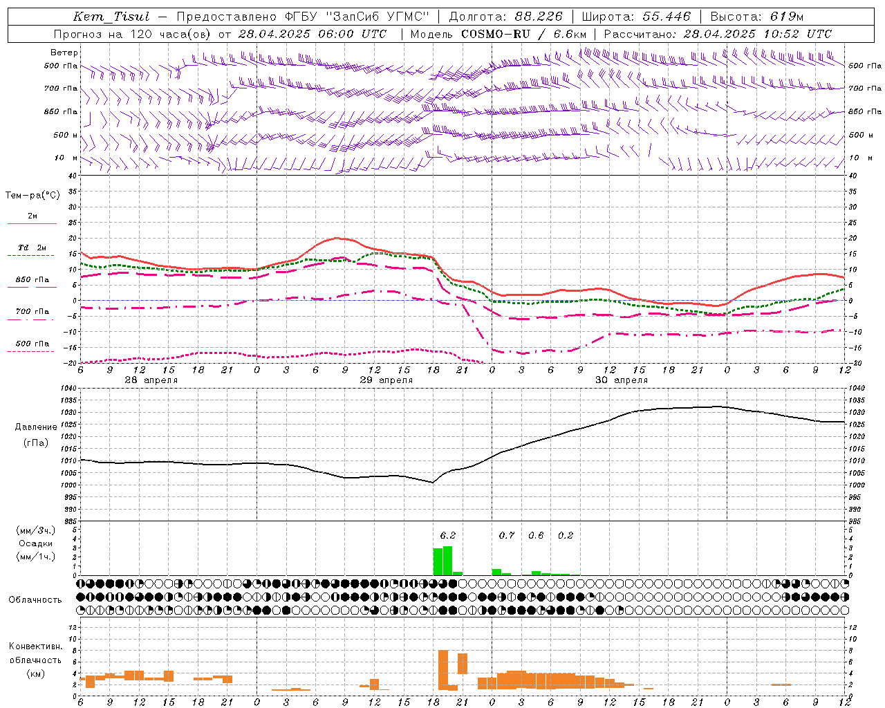Select the (мм/3ч.) precipitation unit label
Image resolution: width=885 pixels, height=708 pixels.
(x=35, y=531)
